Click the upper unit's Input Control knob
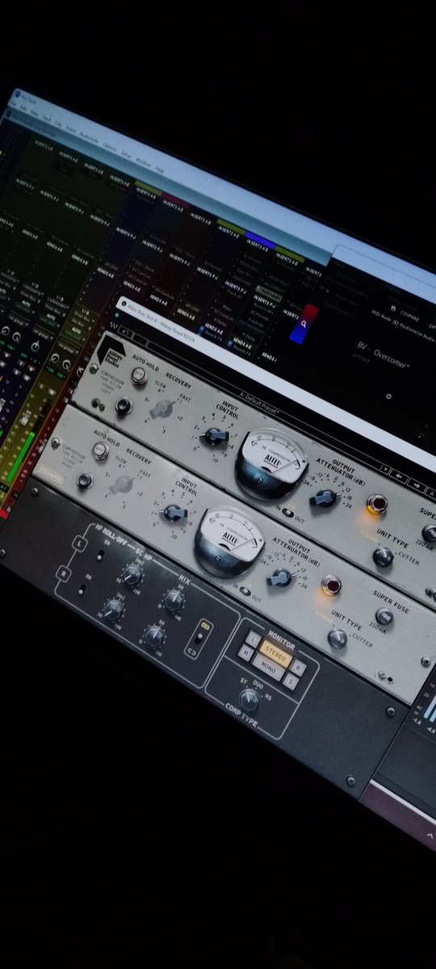The height and width of the screenshot is (969, 436). pos(214,436)
